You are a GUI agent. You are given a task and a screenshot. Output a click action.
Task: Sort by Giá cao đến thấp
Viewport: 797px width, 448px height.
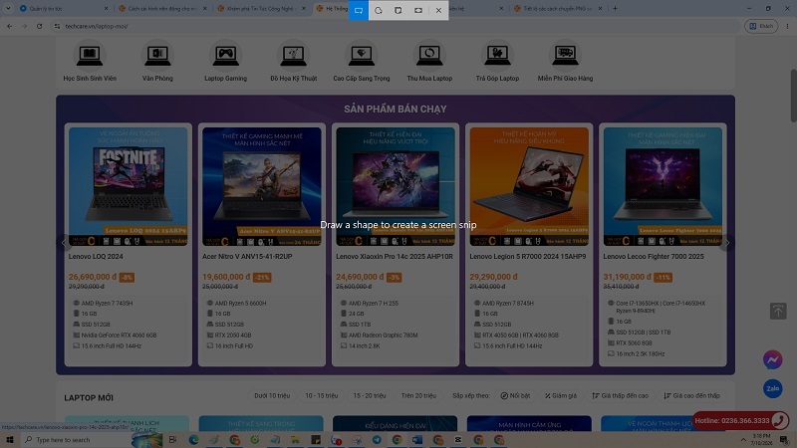tap(691, 395)
